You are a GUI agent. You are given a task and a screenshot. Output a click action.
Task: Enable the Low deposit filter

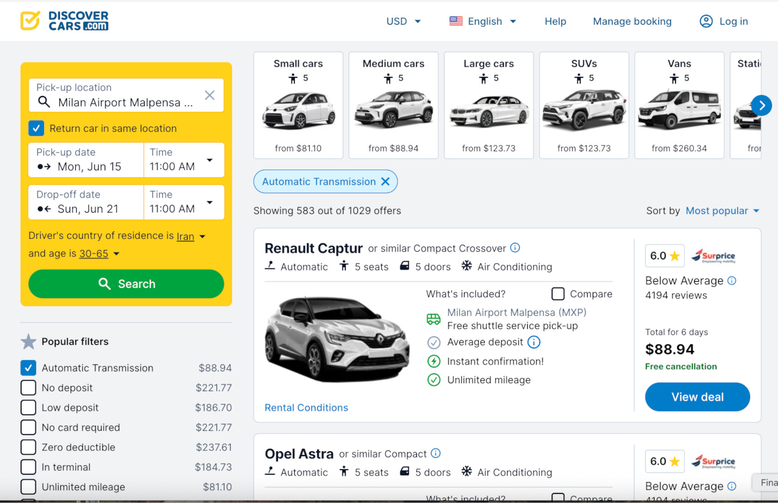(28, 407)
